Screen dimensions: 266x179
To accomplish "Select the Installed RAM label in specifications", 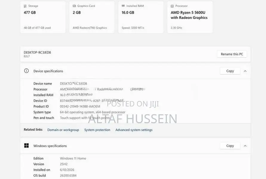I will pyautogui.click(x=43, y=95).
